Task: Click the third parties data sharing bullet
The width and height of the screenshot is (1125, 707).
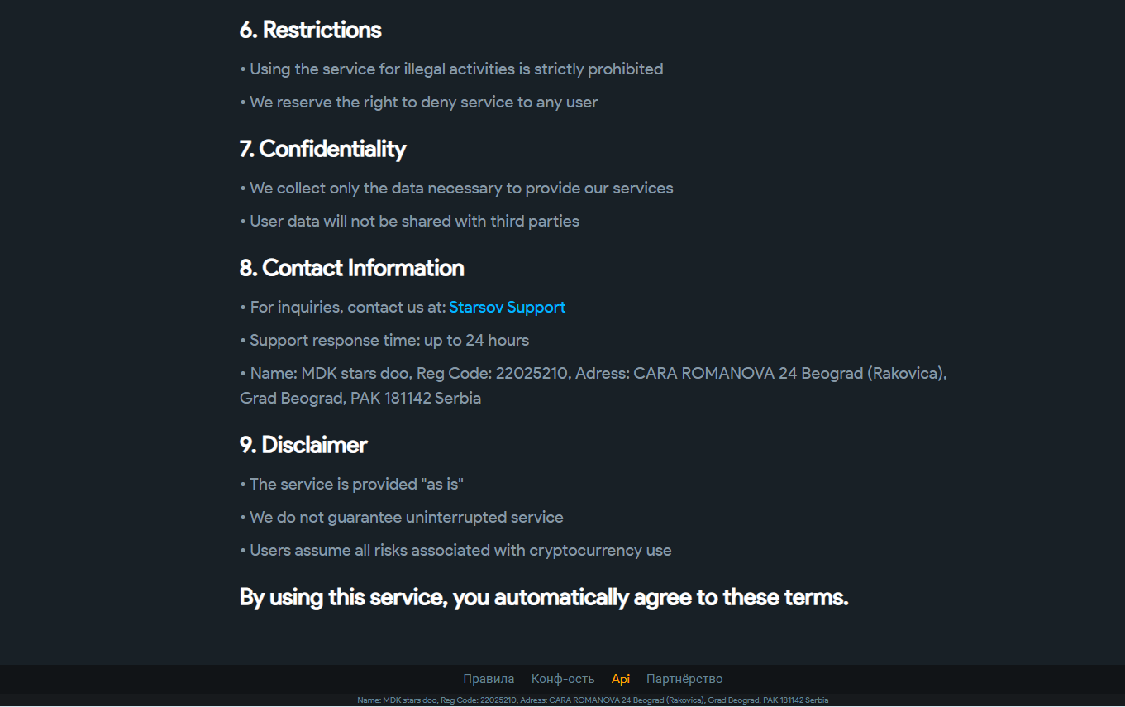Action: (409, 222)
